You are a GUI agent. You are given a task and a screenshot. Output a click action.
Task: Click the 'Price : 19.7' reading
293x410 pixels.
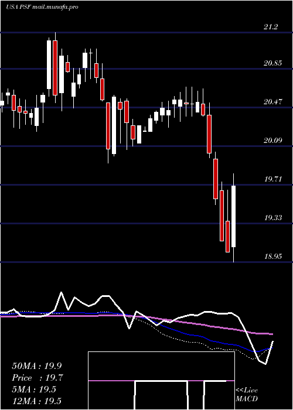tap(38, 378)
